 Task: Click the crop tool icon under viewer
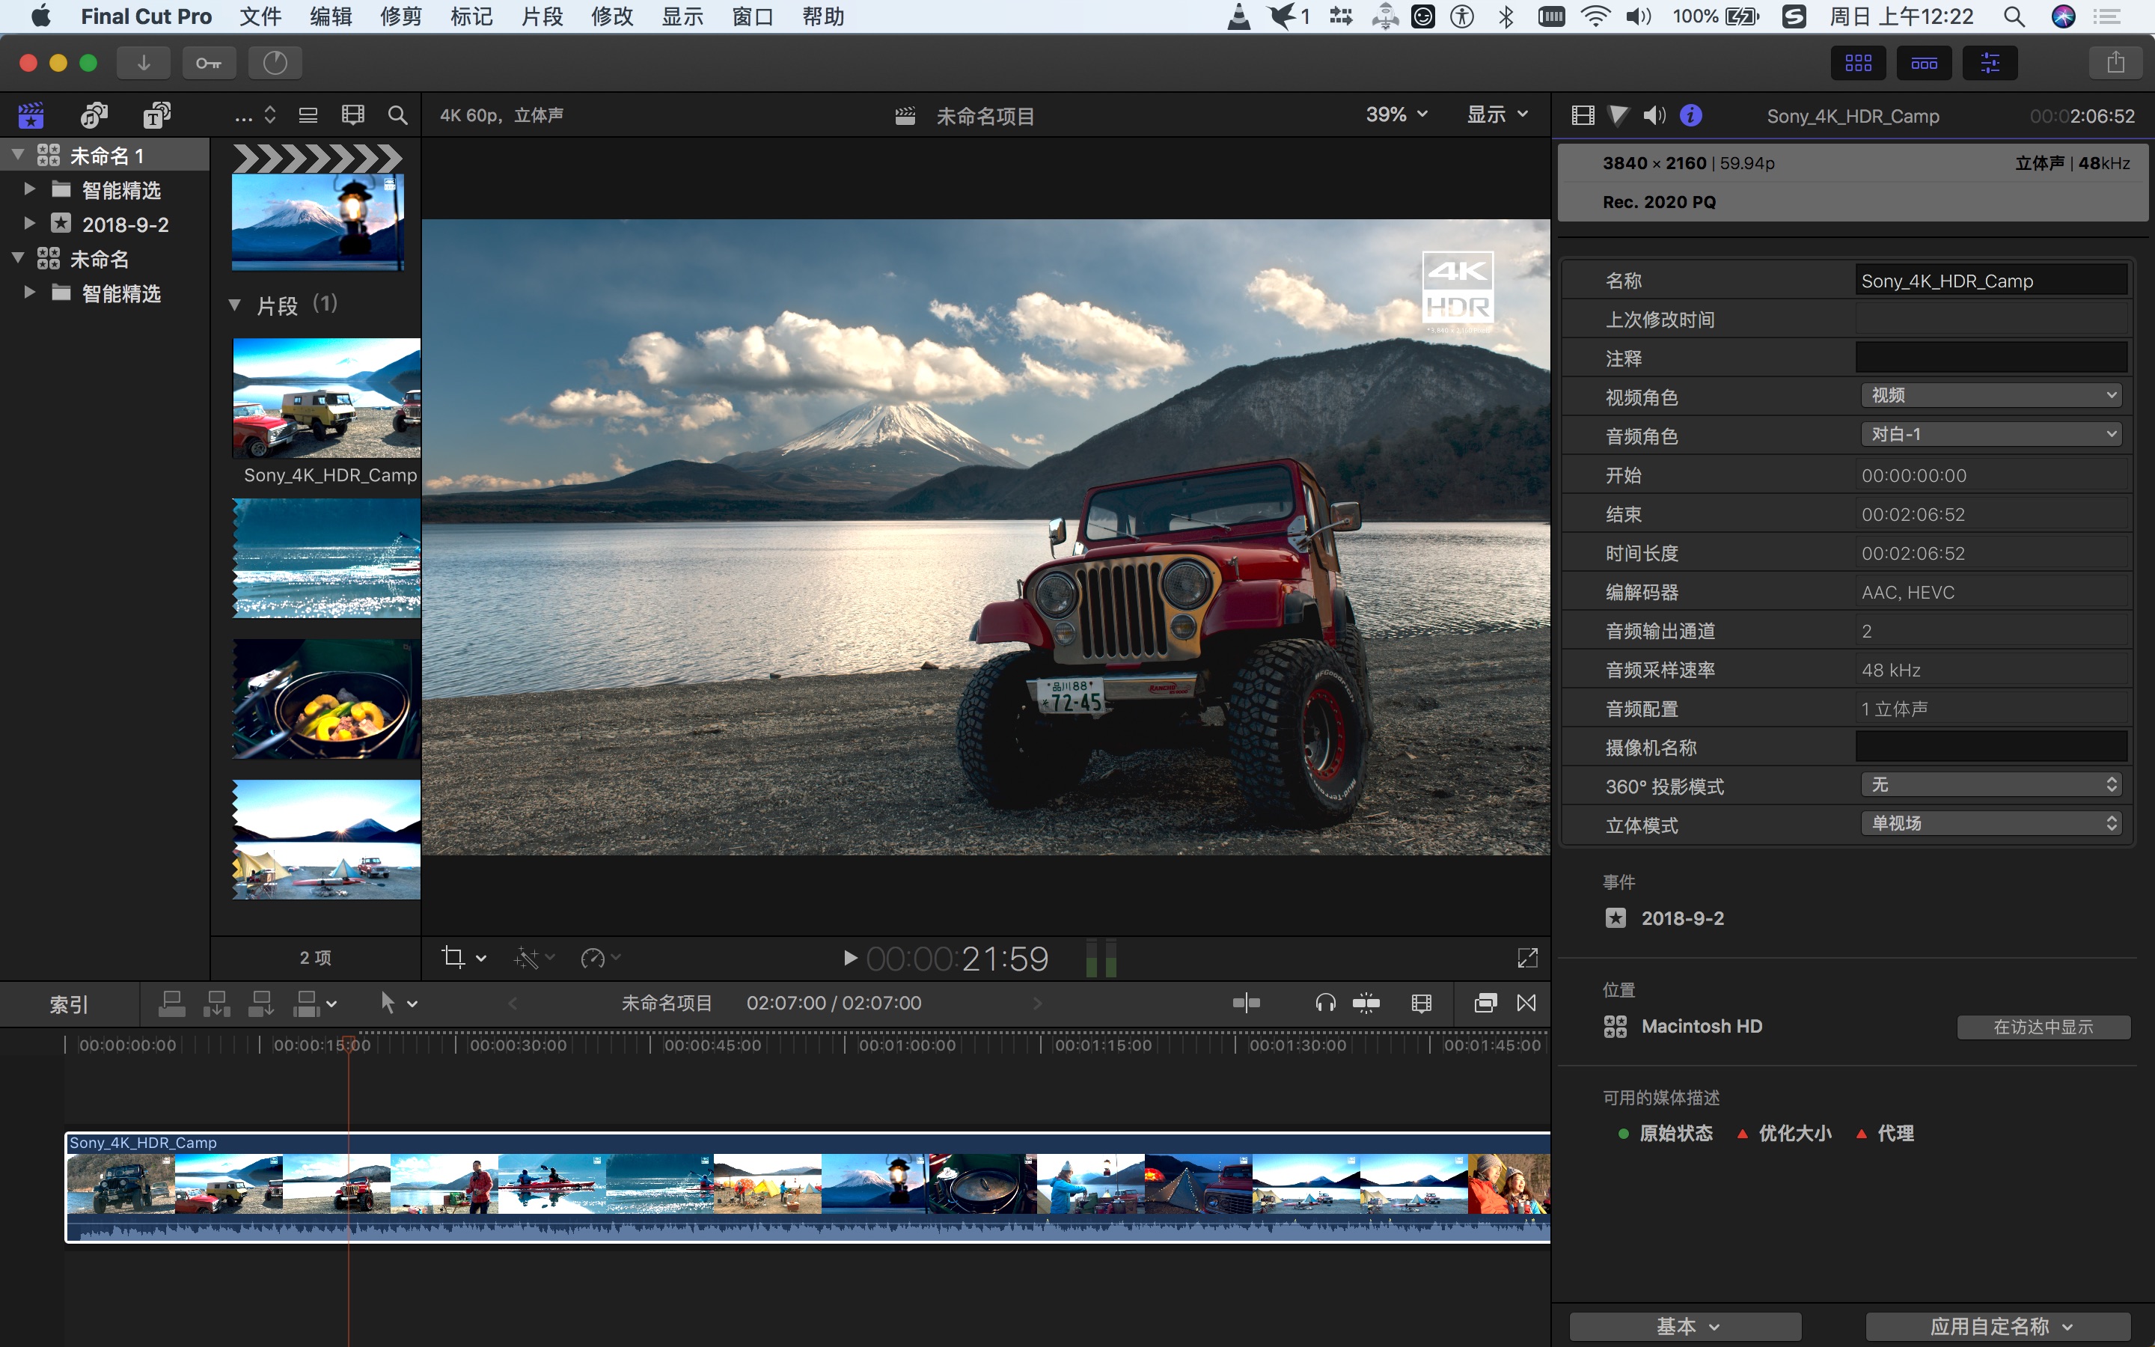point(453,958)
